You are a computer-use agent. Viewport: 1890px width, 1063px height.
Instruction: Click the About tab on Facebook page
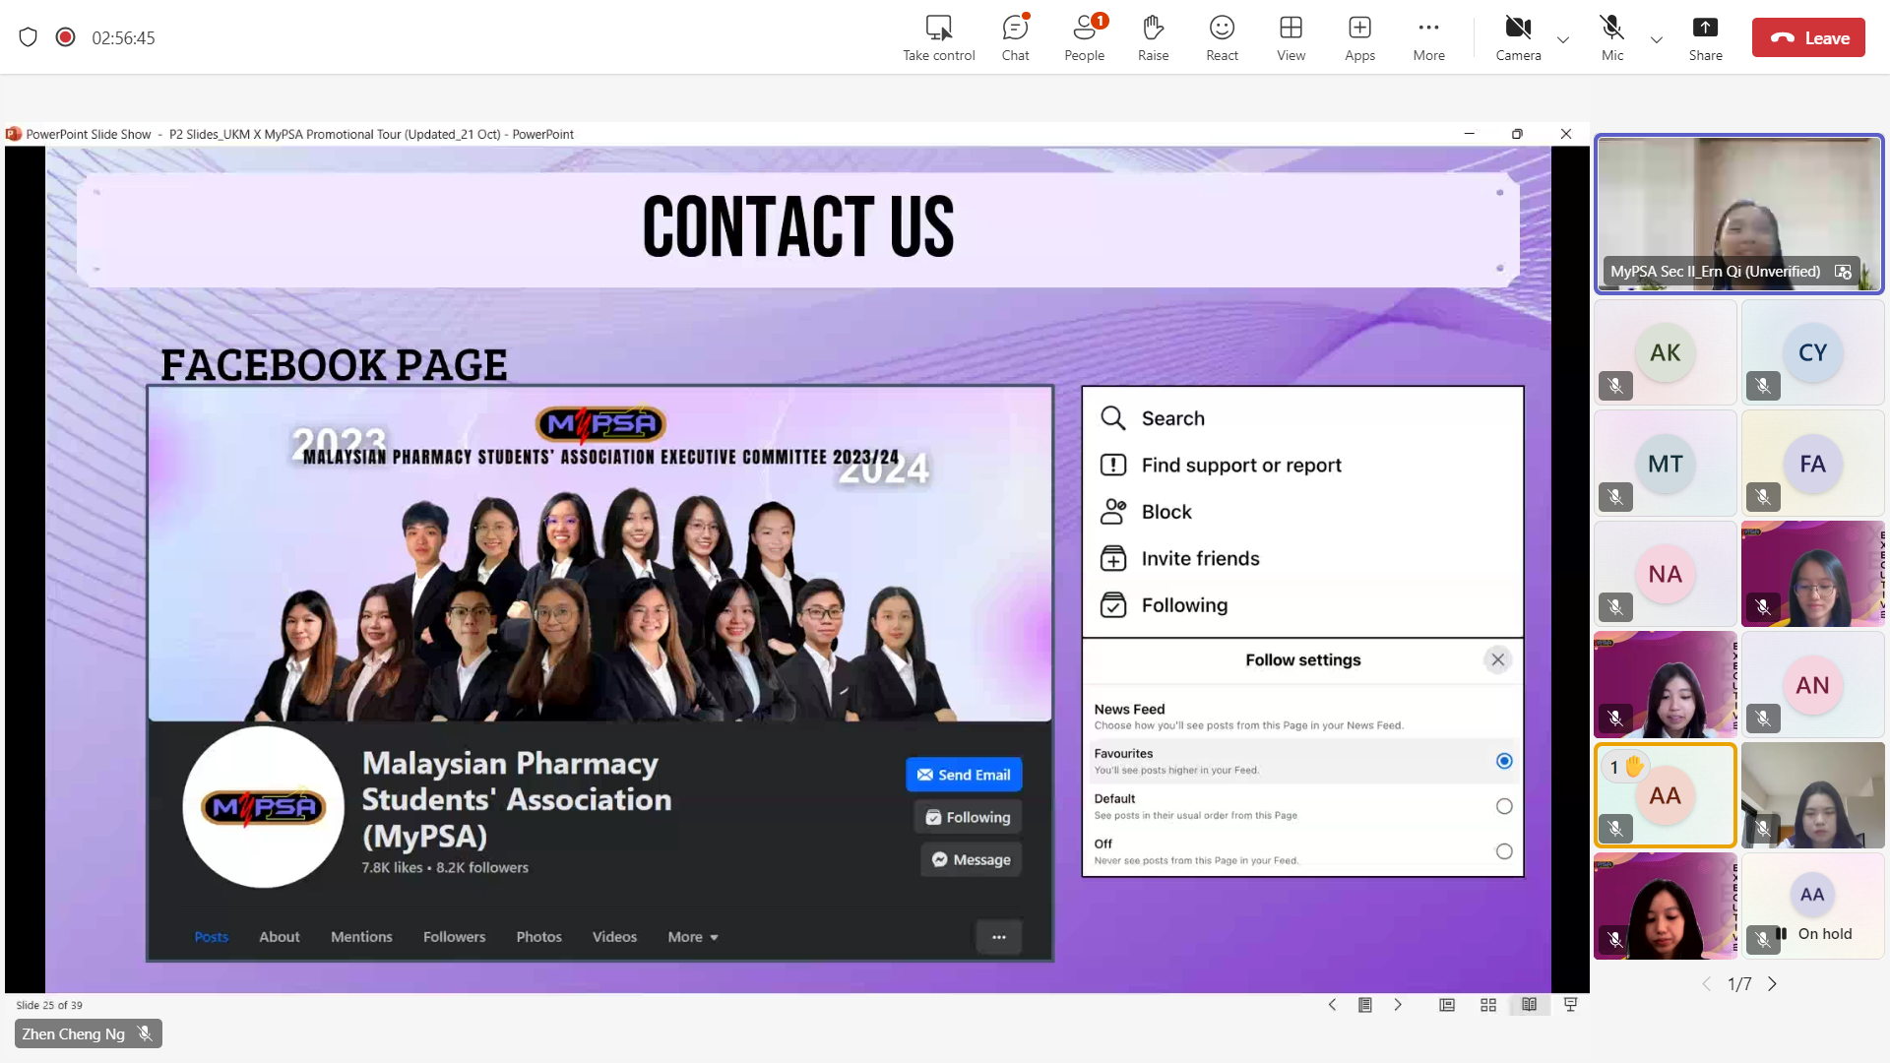[279, 937]
